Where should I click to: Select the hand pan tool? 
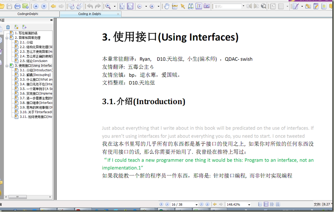coord(167,6)
